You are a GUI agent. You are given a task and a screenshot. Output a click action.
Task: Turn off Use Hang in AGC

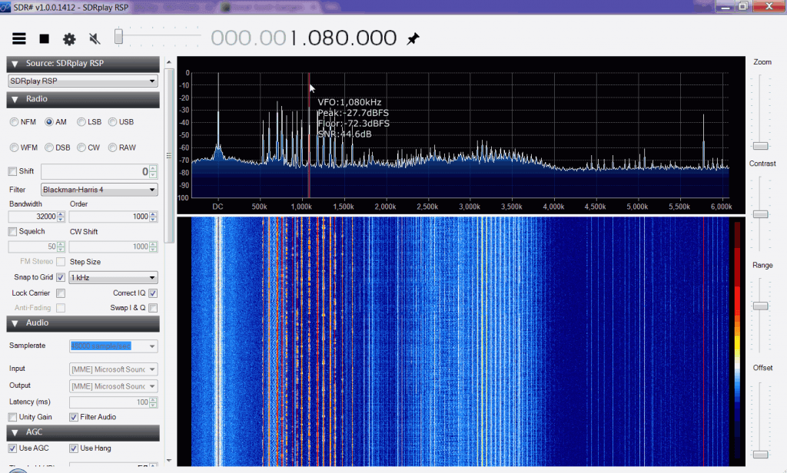[74, 448]
